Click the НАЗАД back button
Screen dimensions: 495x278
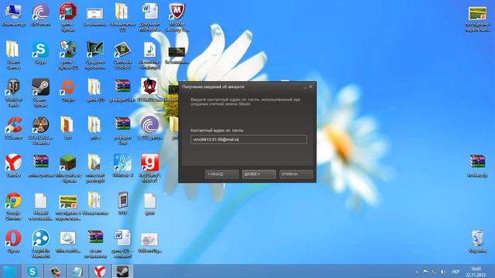tap(222, 174)
